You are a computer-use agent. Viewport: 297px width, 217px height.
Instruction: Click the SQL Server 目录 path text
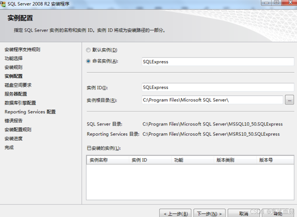tap(213, 124)
